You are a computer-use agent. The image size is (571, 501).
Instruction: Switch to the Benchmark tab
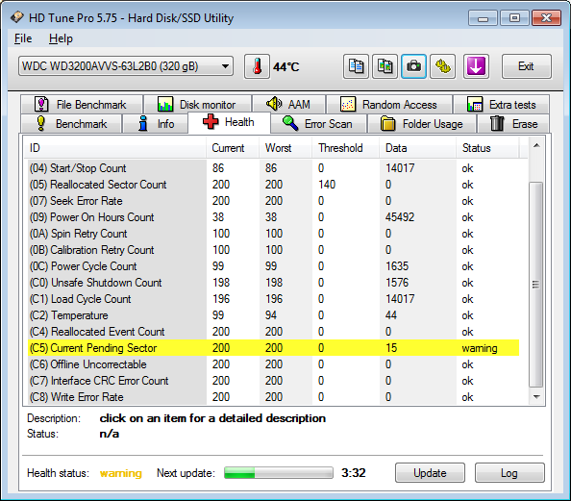click(x=71, y=123)
